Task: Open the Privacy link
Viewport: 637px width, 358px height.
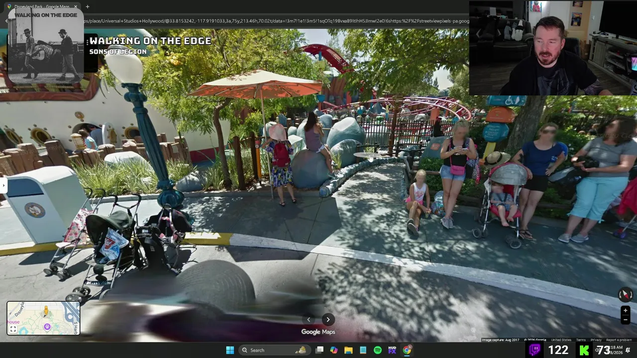Action: (x=596, y=340)
